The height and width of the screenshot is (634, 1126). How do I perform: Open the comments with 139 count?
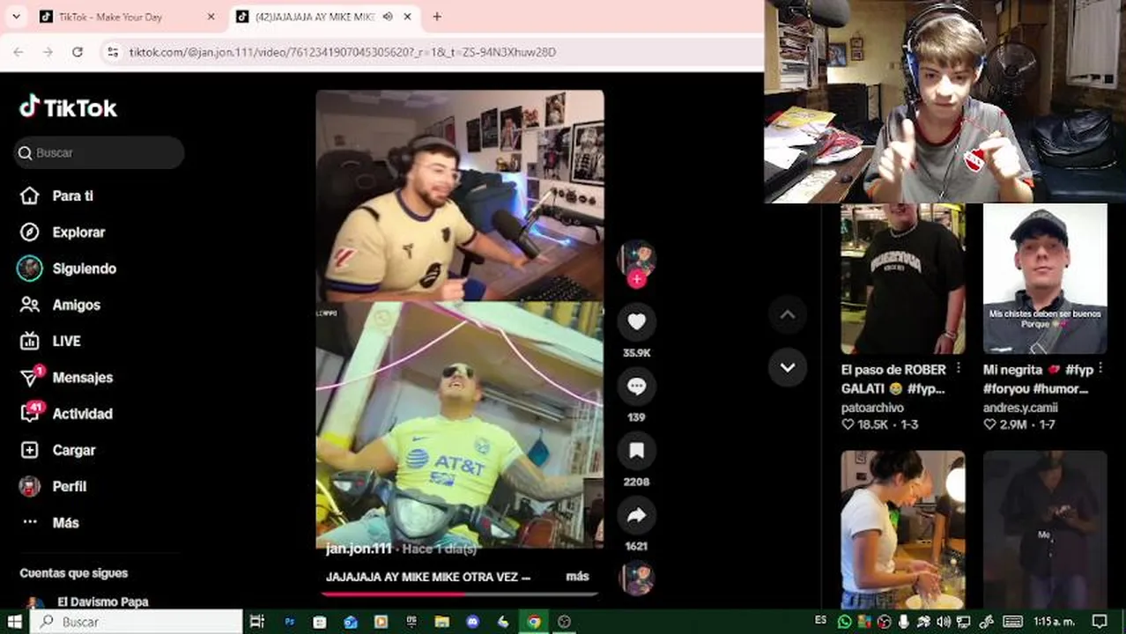pos(636,387)
